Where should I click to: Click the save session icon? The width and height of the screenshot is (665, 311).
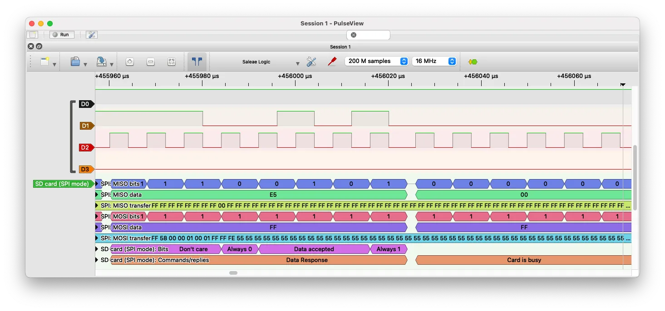(x=102, y=62)
